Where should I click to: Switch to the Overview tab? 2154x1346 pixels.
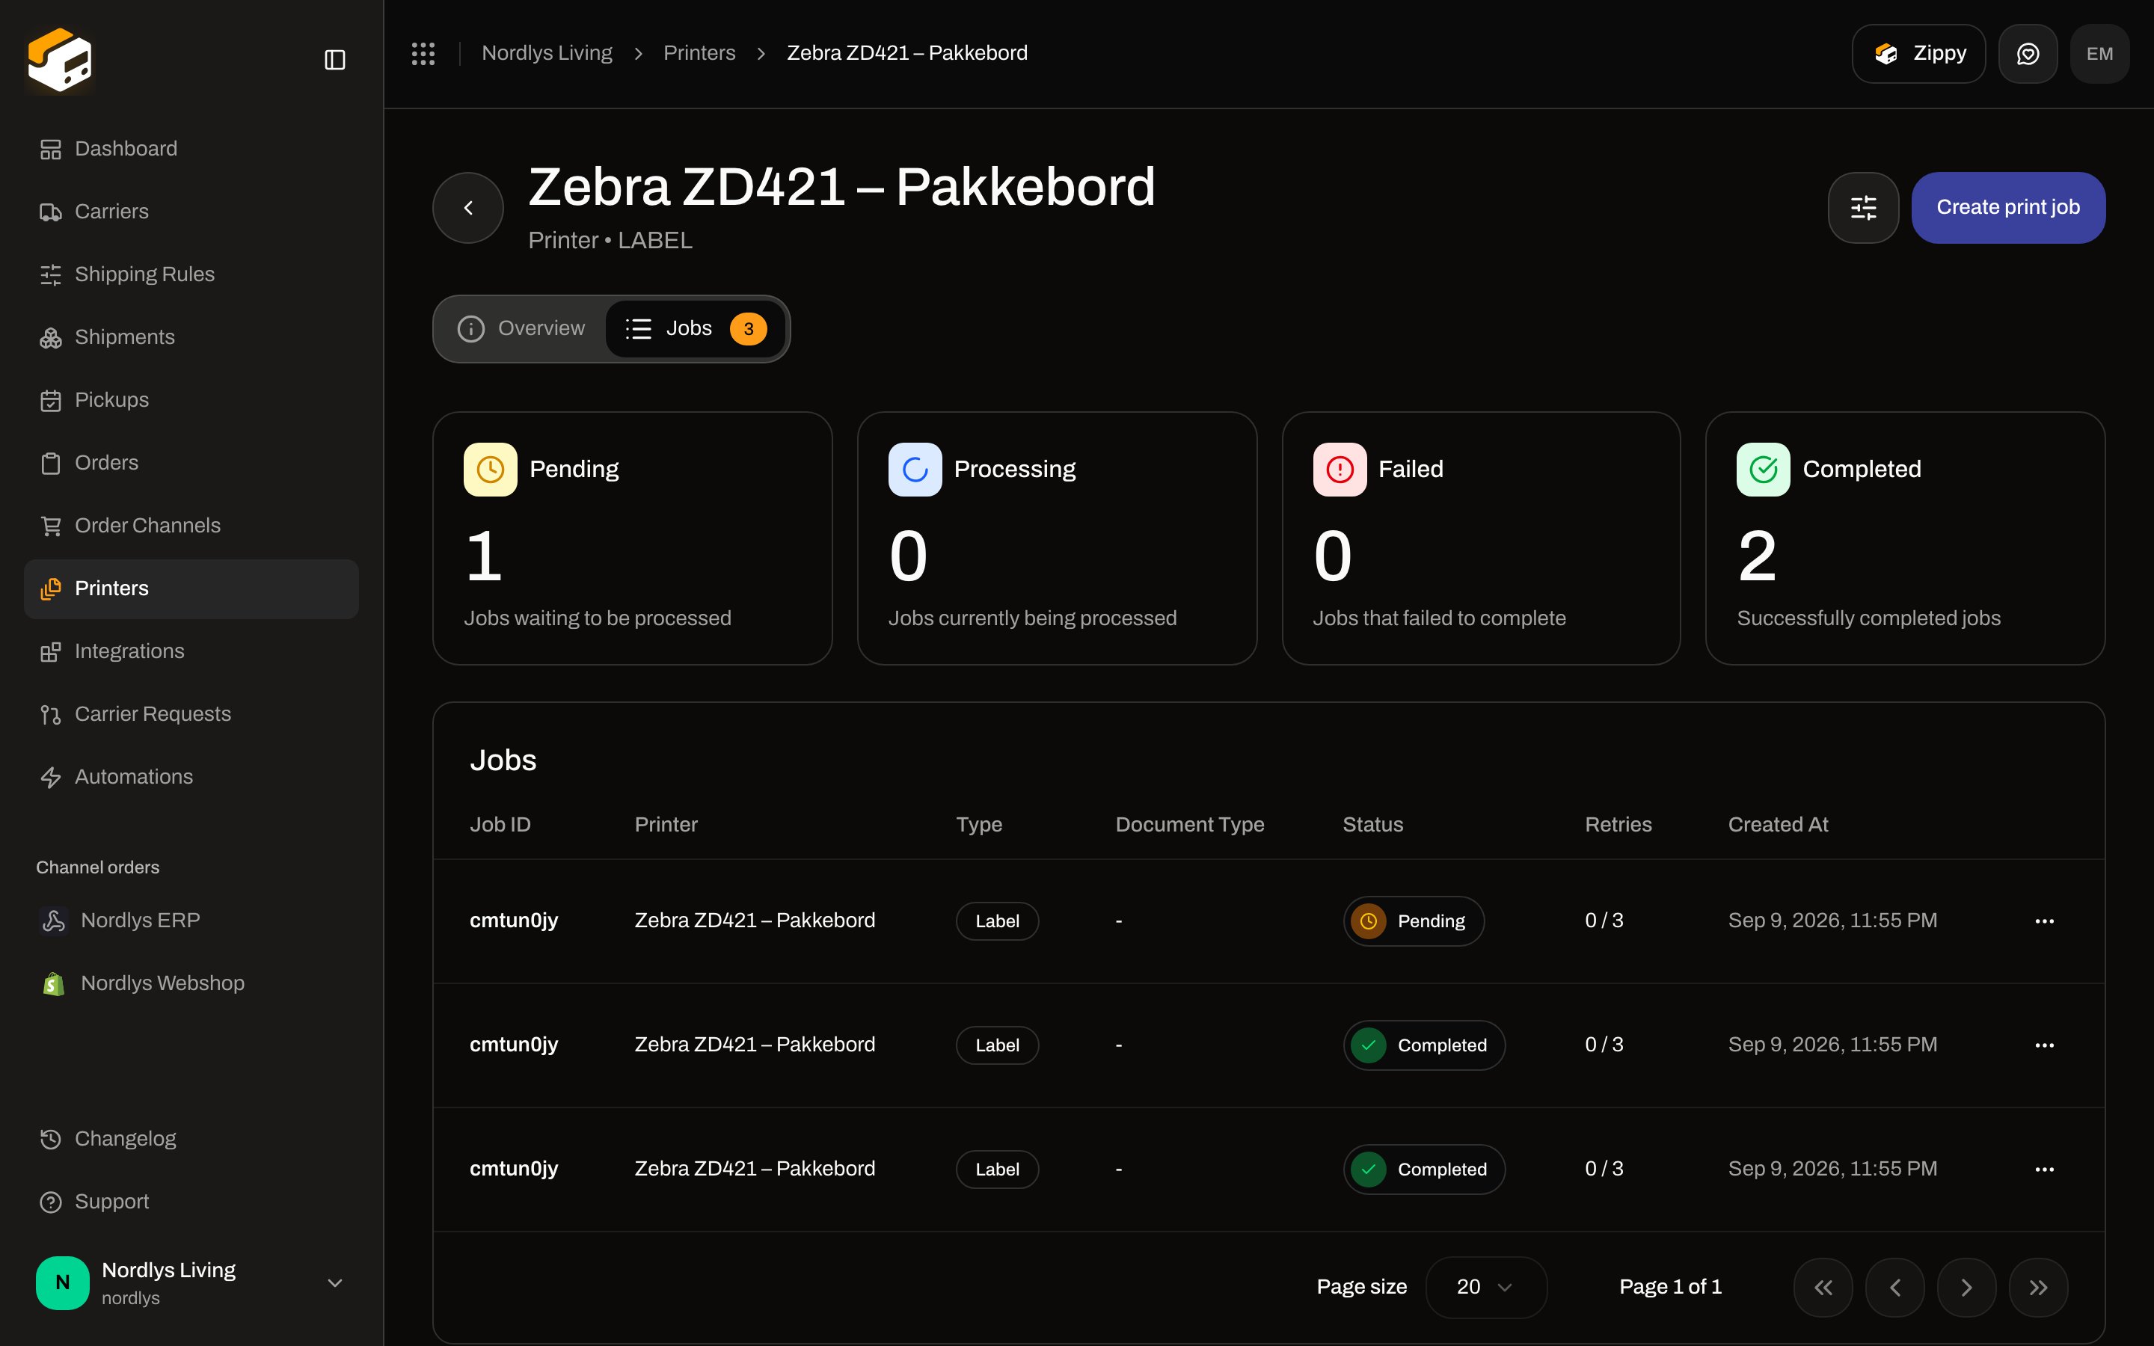[x=521, y=328]
